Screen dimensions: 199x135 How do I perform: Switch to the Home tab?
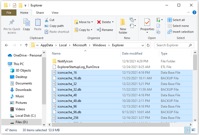click(24, 13)
